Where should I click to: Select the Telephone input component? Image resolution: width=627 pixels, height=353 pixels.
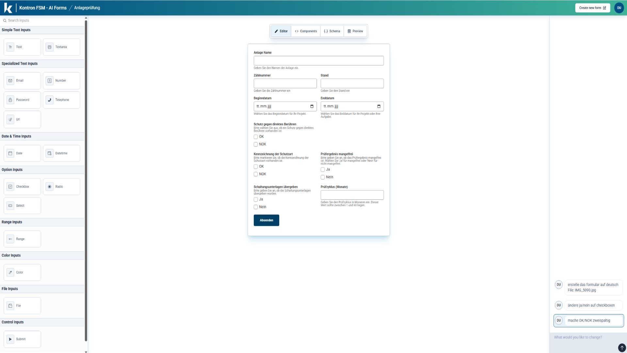pos(61,100)
